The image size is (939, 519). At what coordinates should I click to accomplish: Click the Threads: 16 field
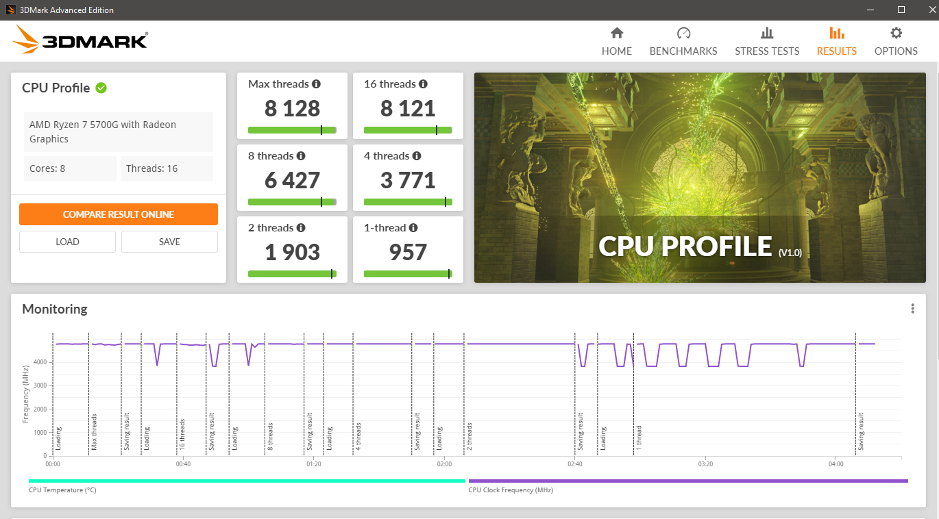pos(167,168)
